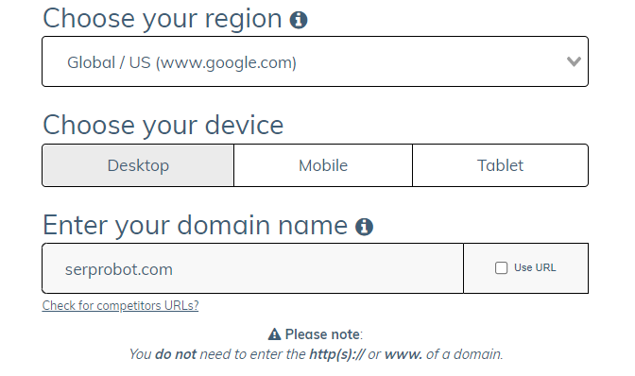Image resolution: width=635 pixels, height=376 pixels.
Task: Switch to the Mobile device option
Action: [323, 165]
